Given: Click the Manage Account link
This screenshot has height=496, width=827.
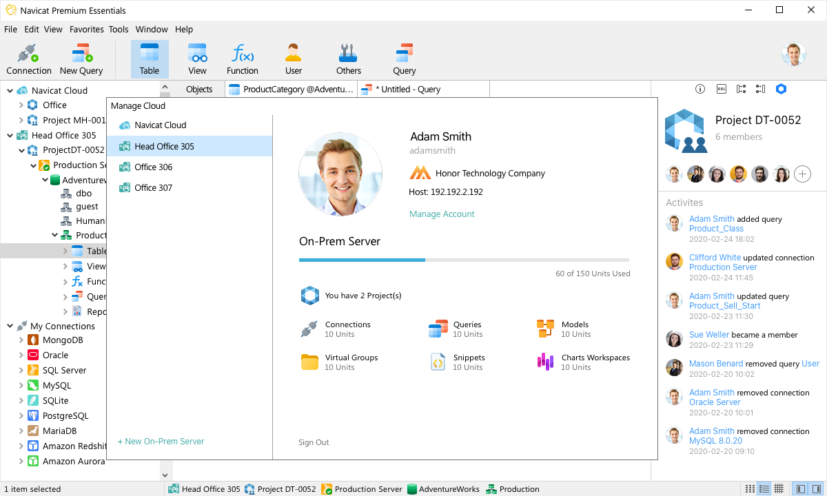Looking at the screenshot, I should click(442, 214).
